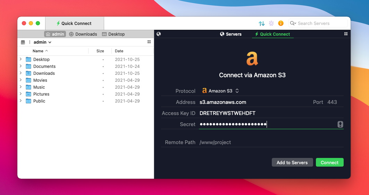Expand the Downloads folder row
Image resolution: width=369 pixels, height=195 pixels.
coord(21,73)
